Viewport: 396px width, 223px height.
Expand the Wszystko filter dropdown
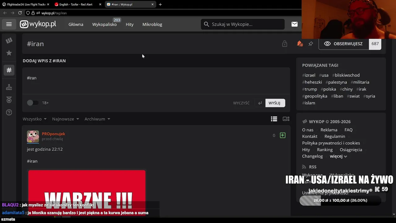35,119
